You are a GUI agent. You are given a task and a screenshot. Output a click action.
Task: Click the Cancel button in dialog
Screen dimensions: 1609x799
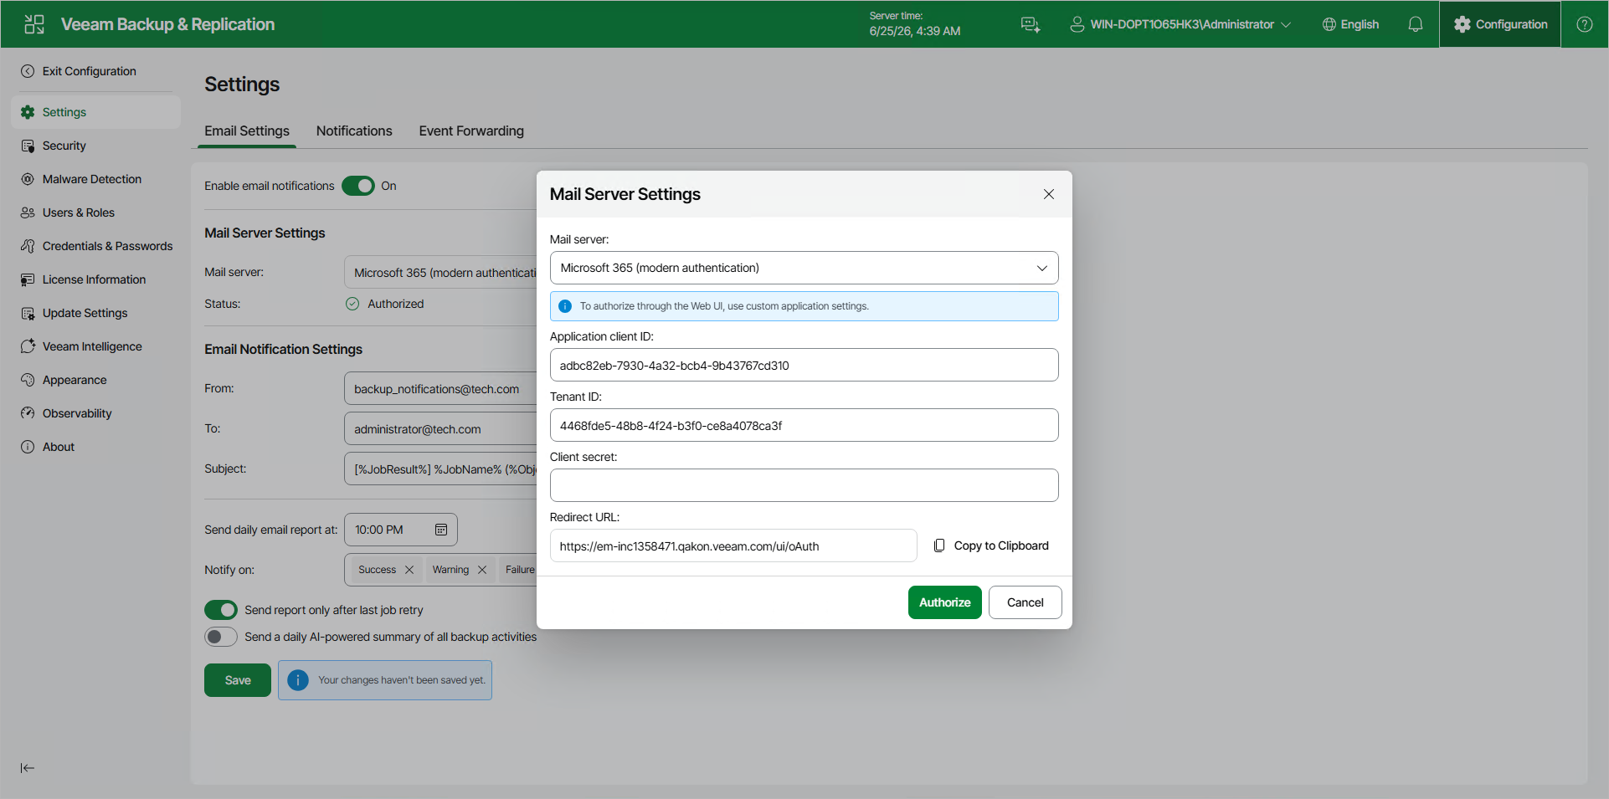point(1025,602)
